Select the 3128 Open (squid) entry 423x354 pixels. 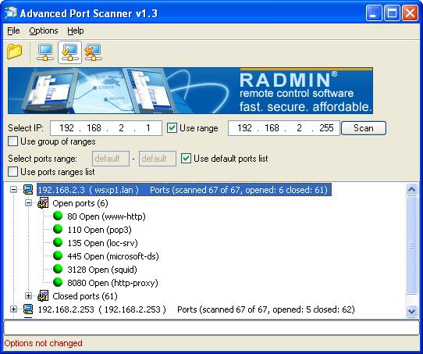(x=102, y=270)
